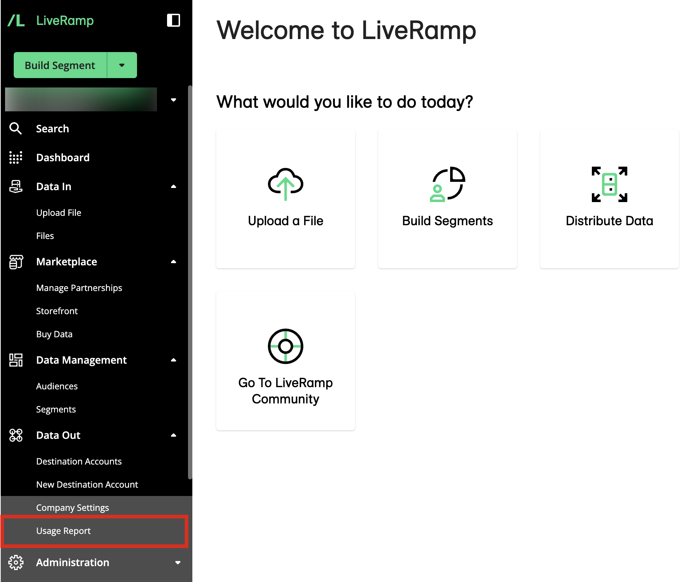
Task: Click the Data Management icon
Action: click(16, 360)
